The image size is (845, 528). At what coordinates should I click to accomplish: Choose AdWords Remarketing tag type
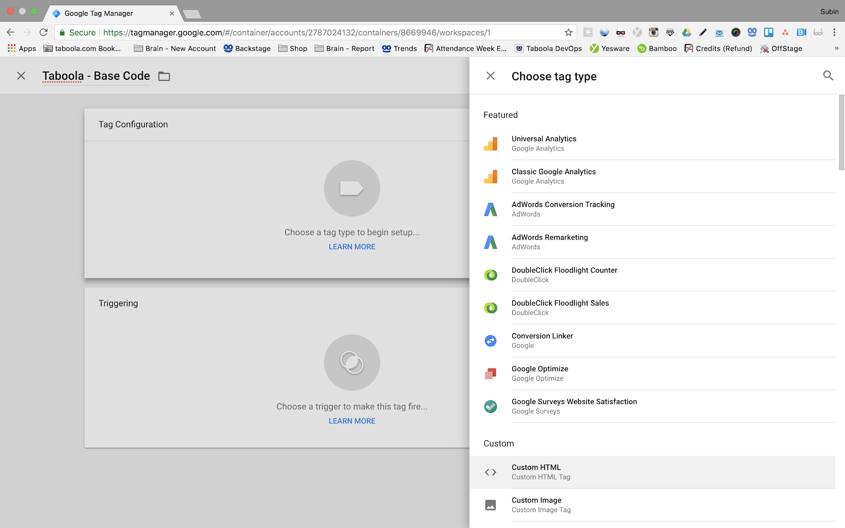click(x=652, y=242)
